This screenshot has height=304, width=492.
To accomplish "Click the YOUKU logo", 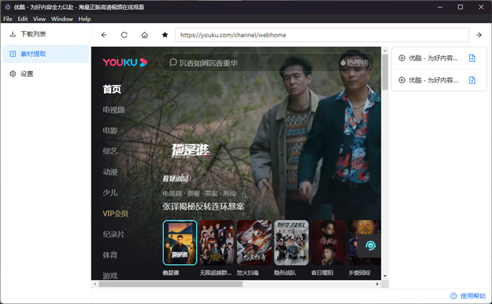I will click(124, 62).
